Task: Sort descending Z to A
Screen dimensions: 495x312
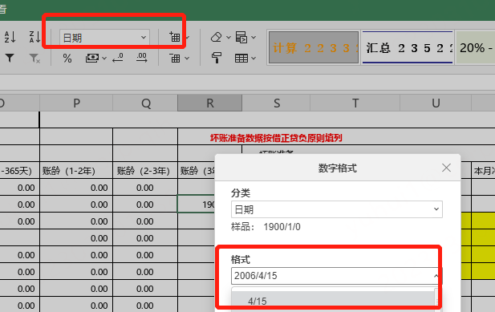Action: pos(34,37)
